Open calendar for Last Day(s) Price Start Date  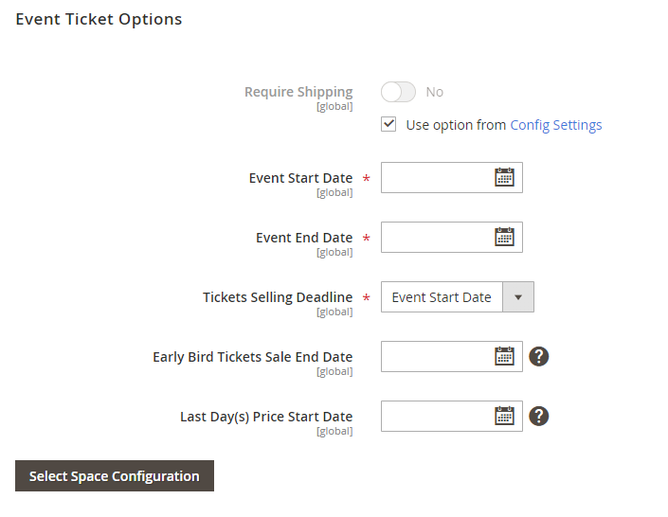tap(504, 416)
